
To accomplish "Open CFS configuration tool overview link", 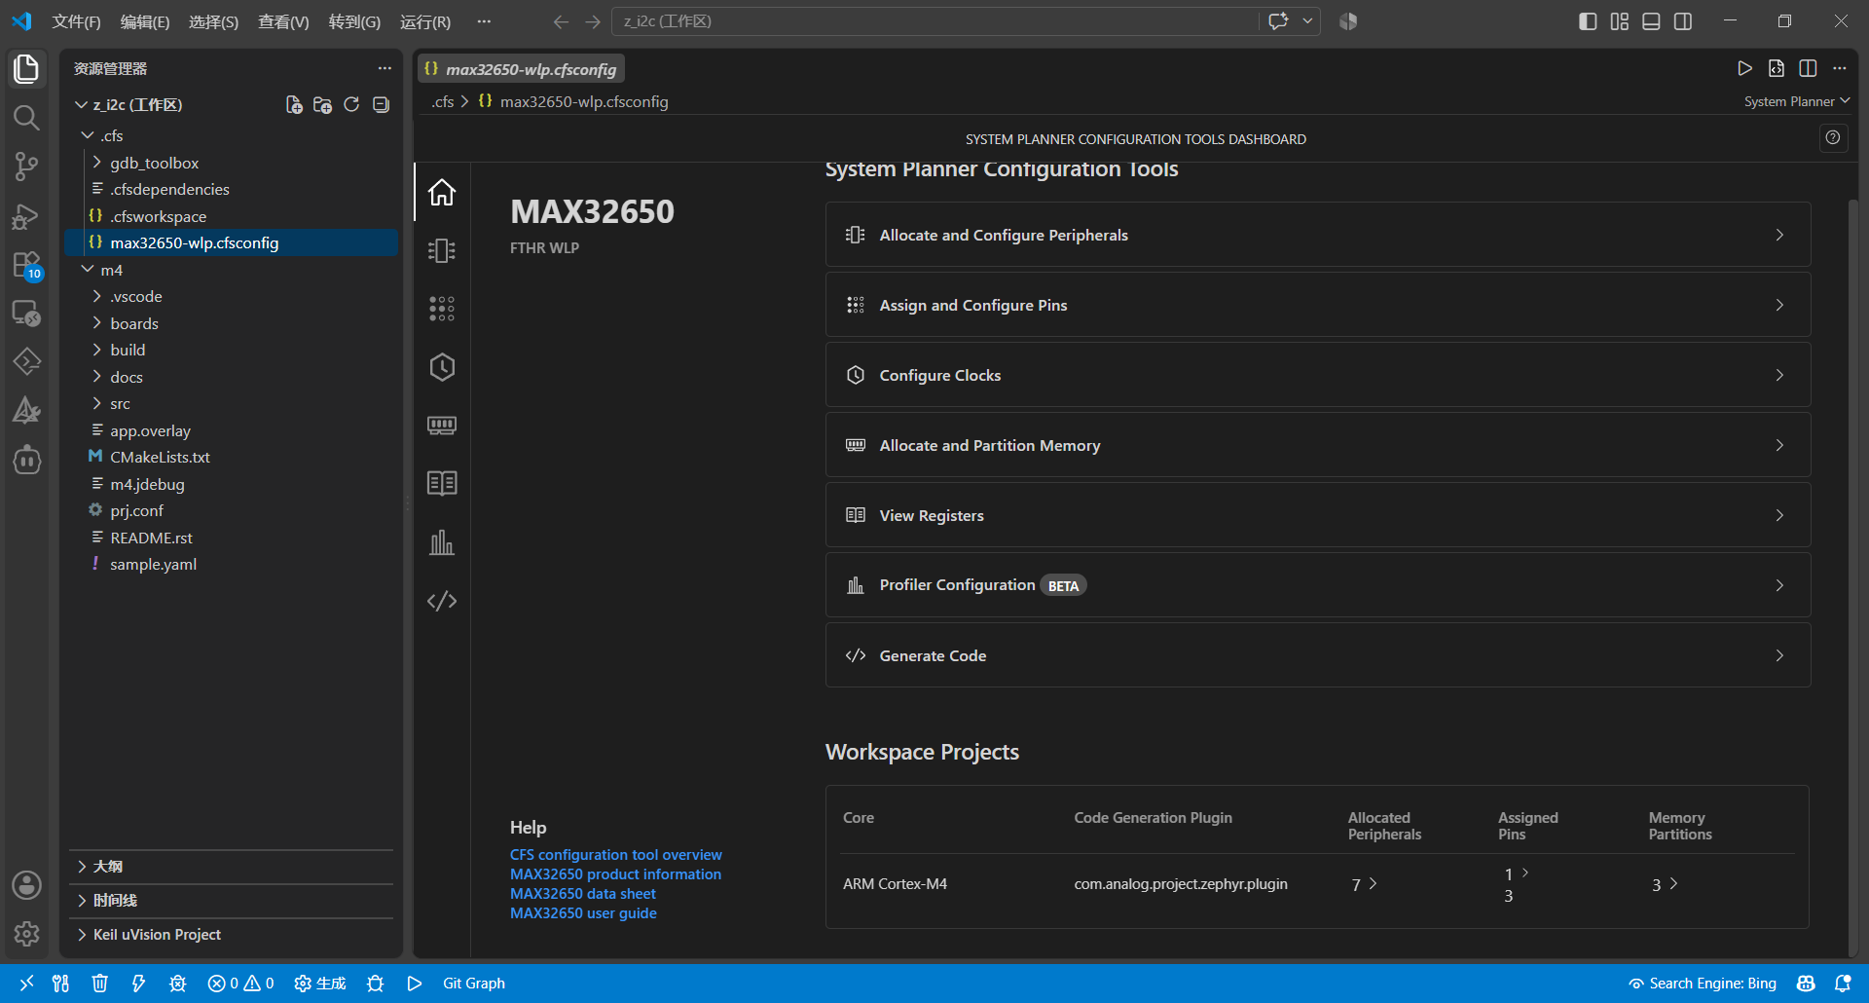I will pyautogui.click(x=616, y=855).
